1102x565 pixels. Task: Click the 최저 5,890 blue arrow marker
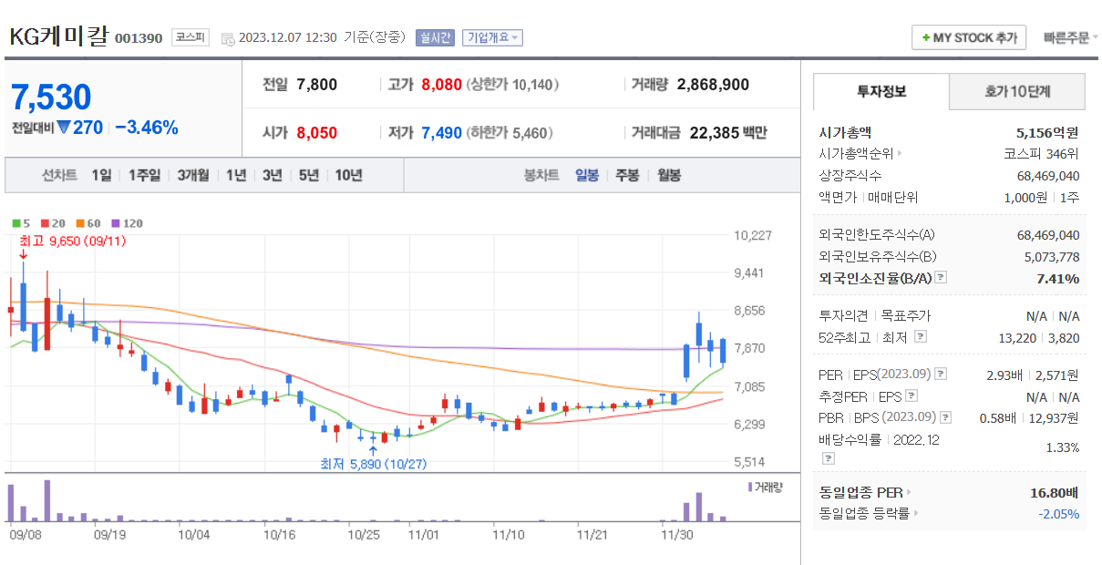pyautogui.click(x=373, y=450)
